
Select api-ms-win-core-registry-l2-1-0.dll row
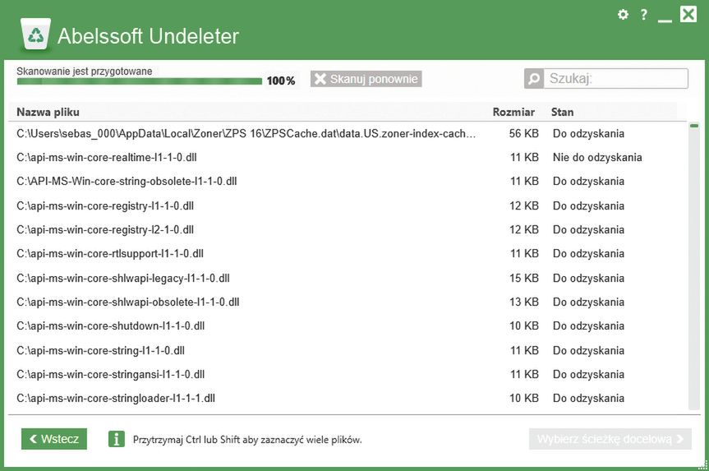coord(347,230)
